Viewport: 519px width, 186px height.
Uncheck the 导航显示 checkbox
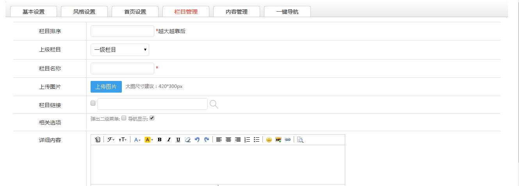coord(152,118)
